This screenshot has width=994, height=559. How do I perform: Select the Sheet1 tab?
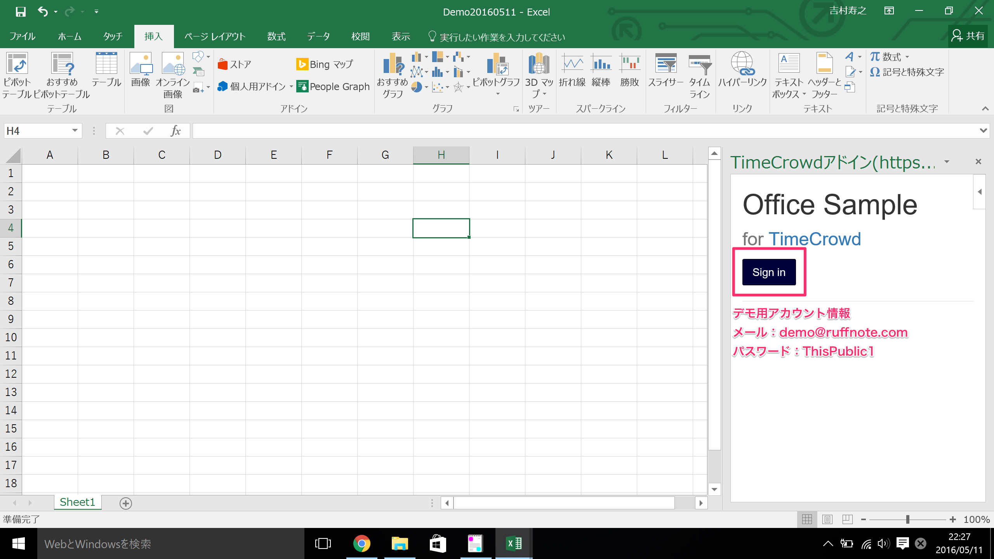click(x=78, y=502)
